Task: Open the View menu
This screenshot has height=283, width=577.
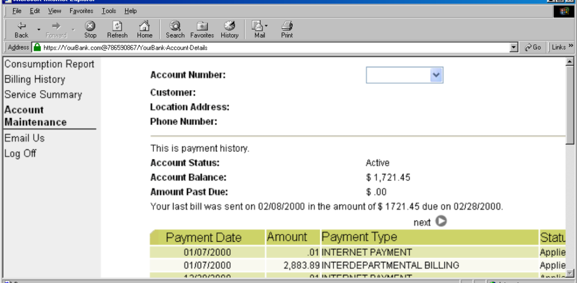Action: [x=54, y=11]
